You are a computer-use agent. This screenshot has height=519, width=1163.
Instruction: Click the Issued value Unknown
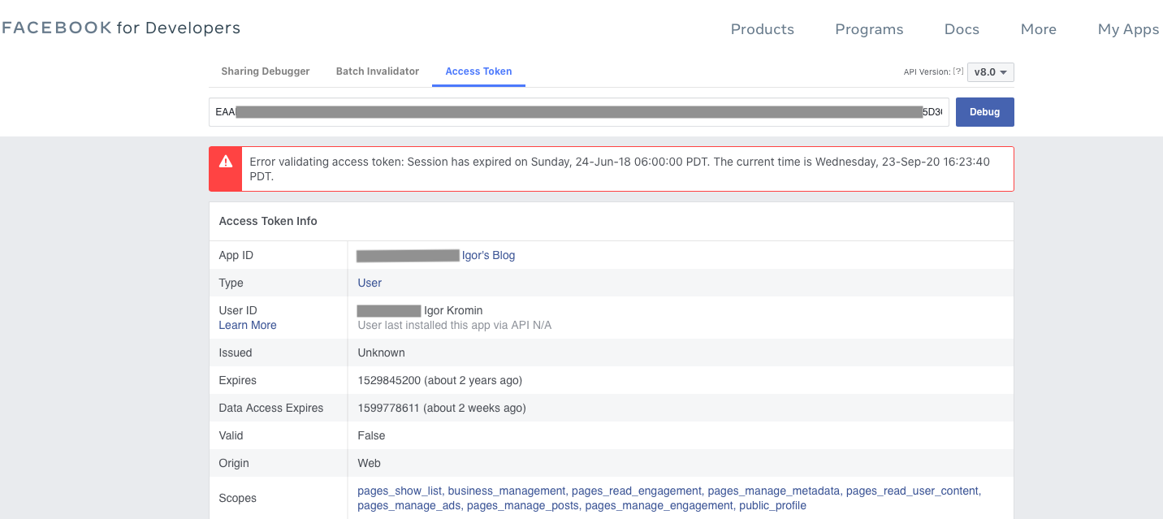[x=381, y=352]
